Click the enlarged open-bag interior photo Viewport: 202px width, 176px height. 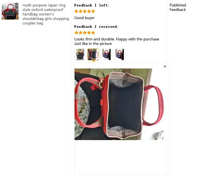coord(122,104)
